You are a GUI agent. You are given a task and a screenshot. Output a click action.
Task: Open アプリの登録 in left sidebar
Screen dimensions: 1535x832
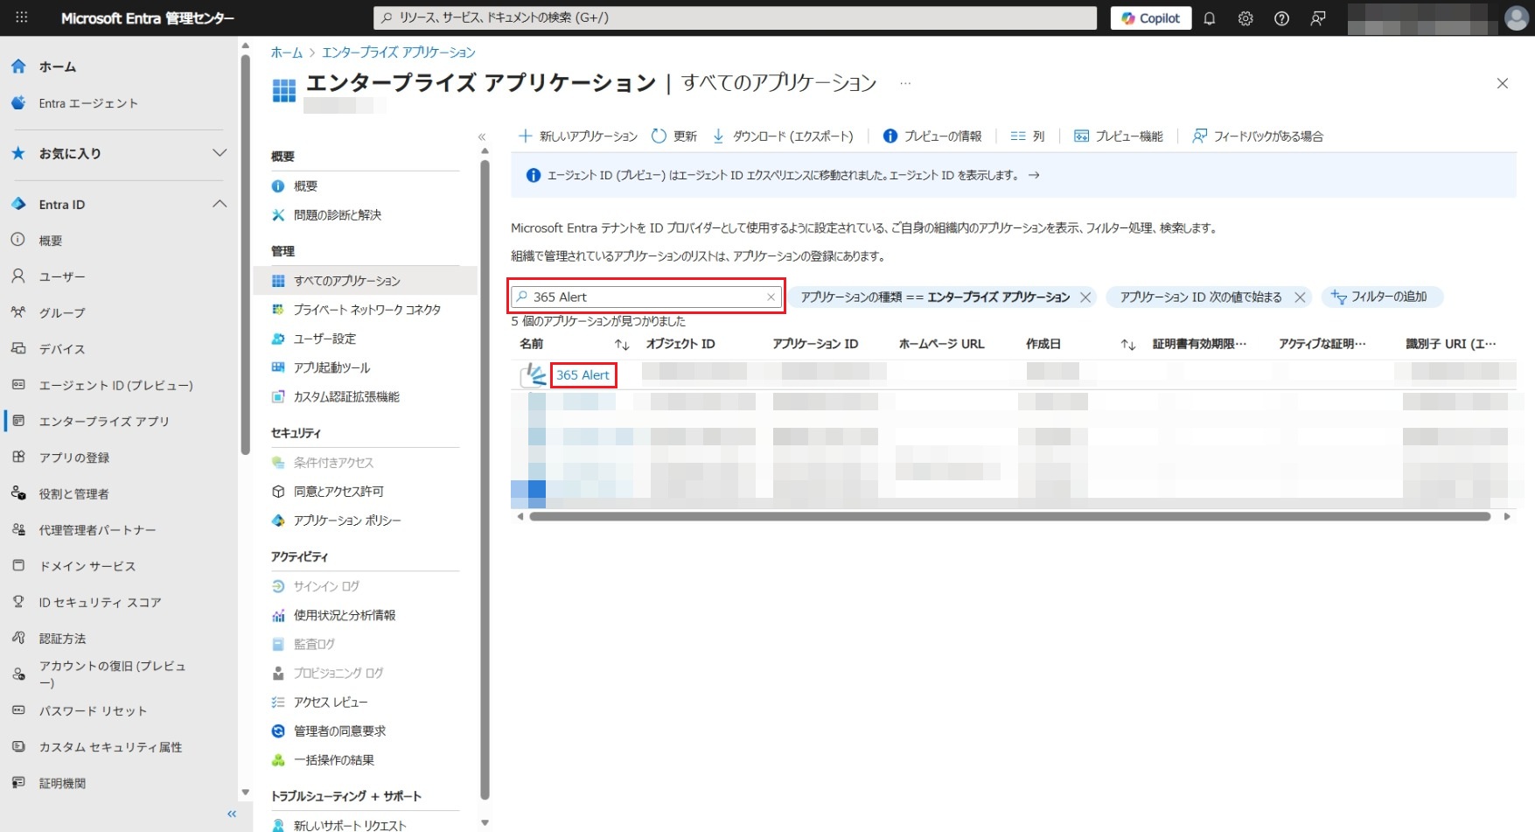click(x=74, y=458)
